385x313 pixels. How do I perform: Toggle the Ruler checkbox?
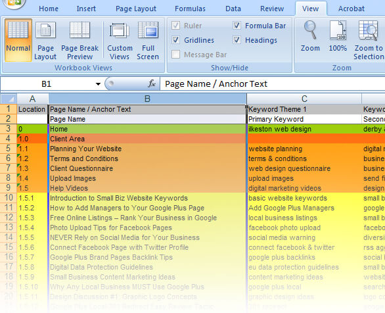[x=175, y=25]
